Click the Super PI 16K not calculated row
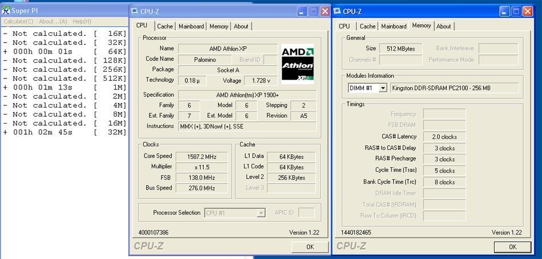The height and width of the screenshot is (259, 542). click(65, 34)
